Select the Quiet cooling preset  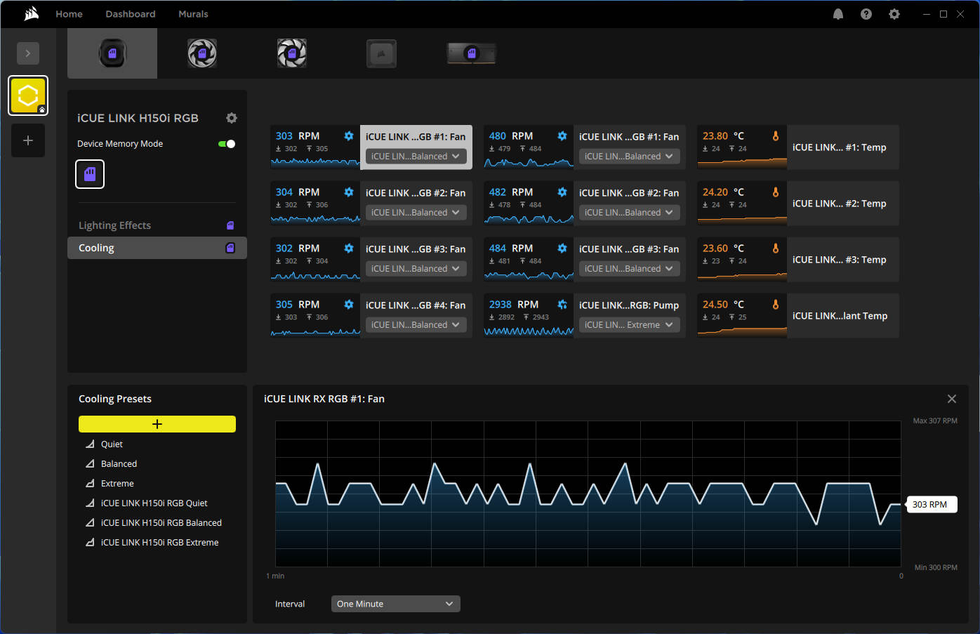pyautogui.click(x=112, y=444)
